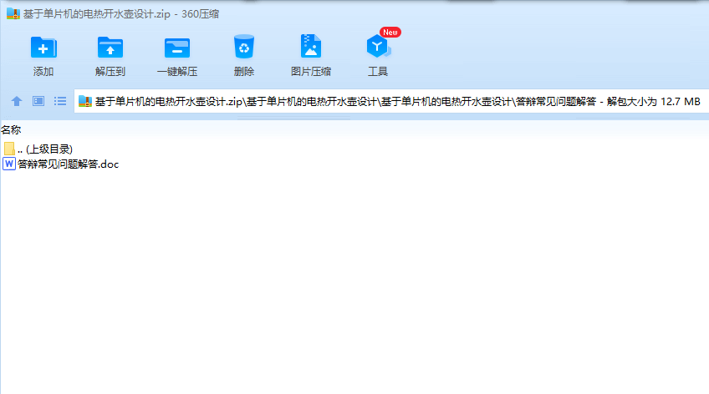Click the 添加 (Add) toolbar icon
709x394 pixels.
click(x=43, y=48)
